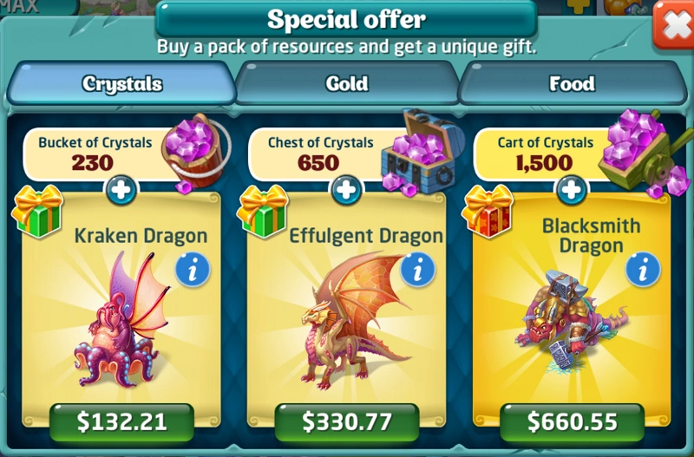Viewport: 694px width, 457px height.
Task: Close the Special offer window
Action: (x=674, y=25)
